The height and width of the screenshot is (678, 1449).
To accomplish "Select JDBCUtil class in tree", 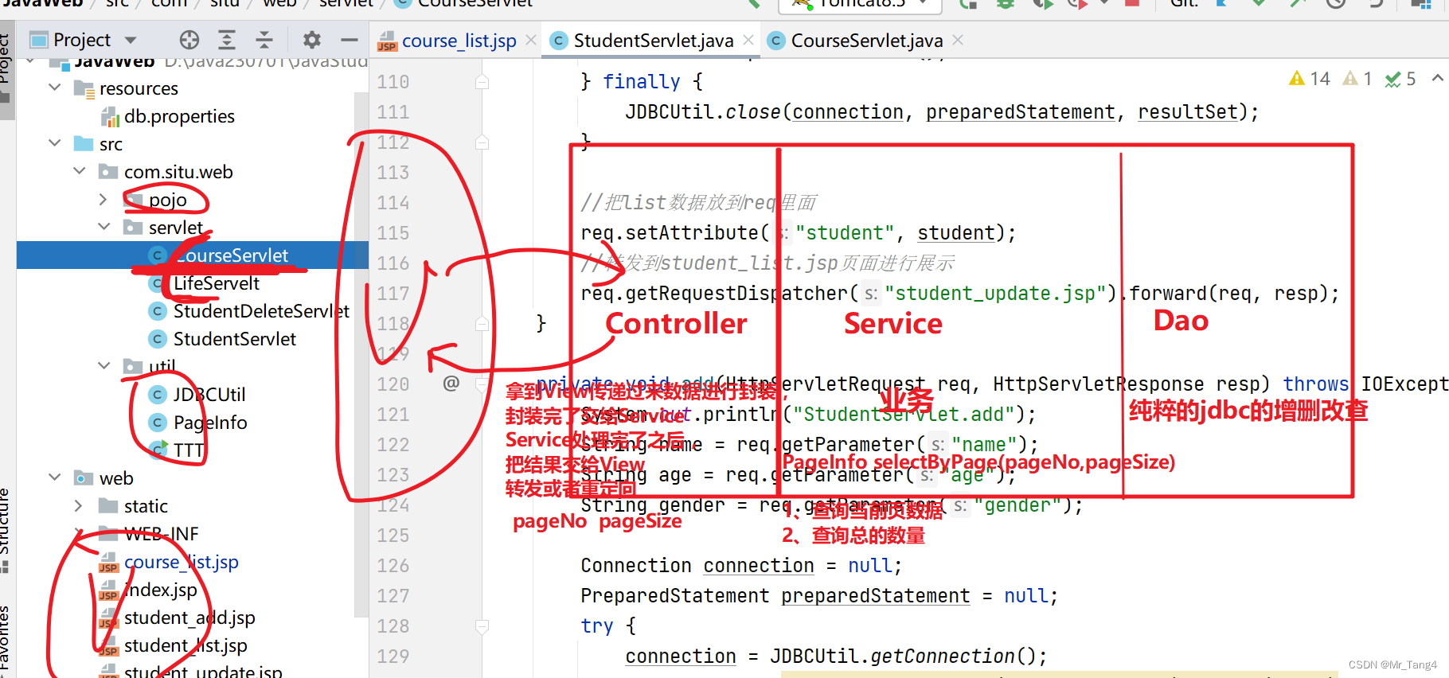I will click(x=209, y=395).
